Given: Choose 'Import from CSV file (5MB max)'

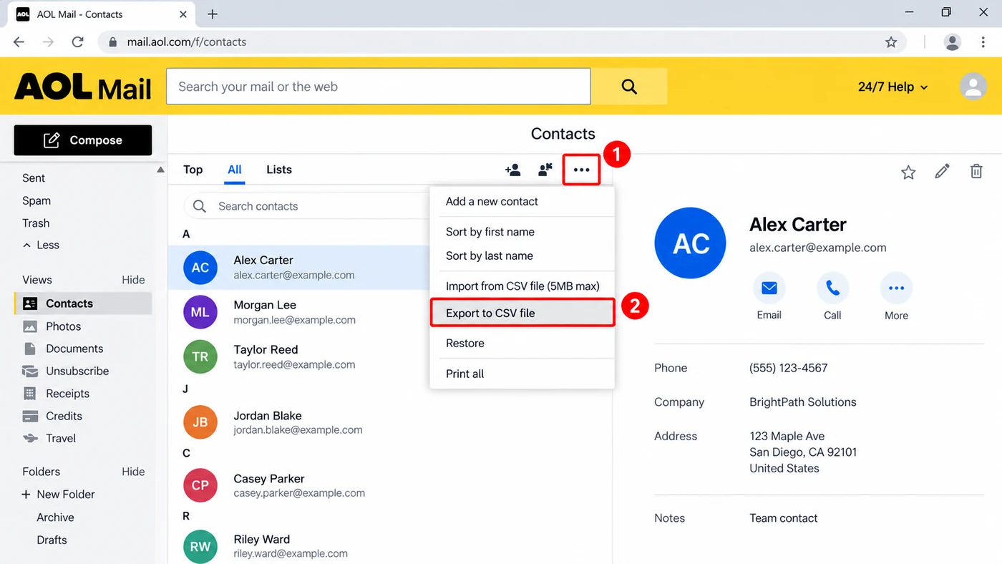Looking at the screenshot, I should tap(522, 286).
